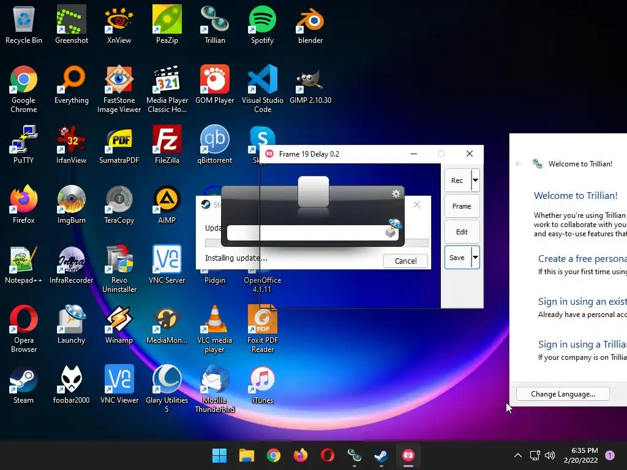Click Sign in using a Trillian link
Viewport: 627px width, 470px height.
(583, 344)
